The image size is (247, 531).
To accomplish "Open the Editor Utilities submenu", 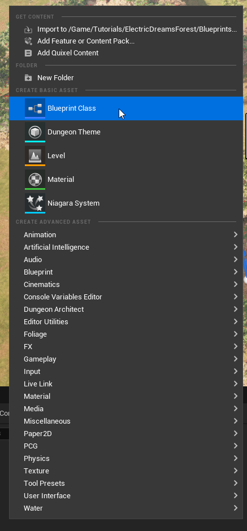I will tap(126, 322).
